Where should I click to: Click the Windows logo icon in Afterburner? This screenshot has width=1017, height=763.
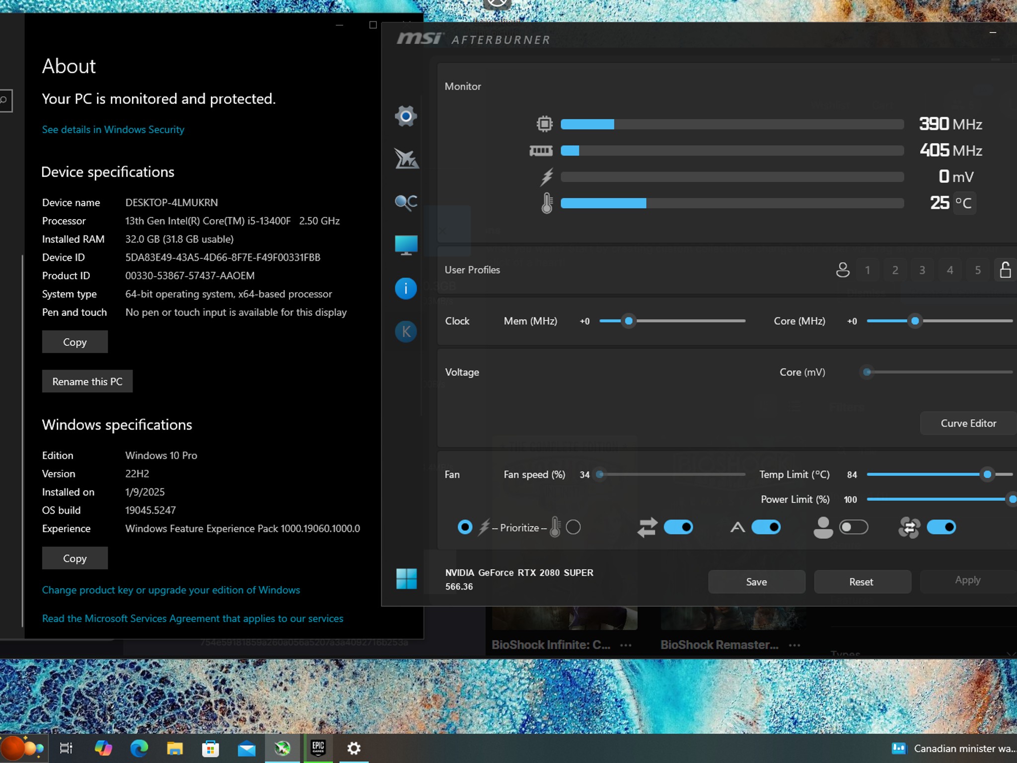(406, 579)
